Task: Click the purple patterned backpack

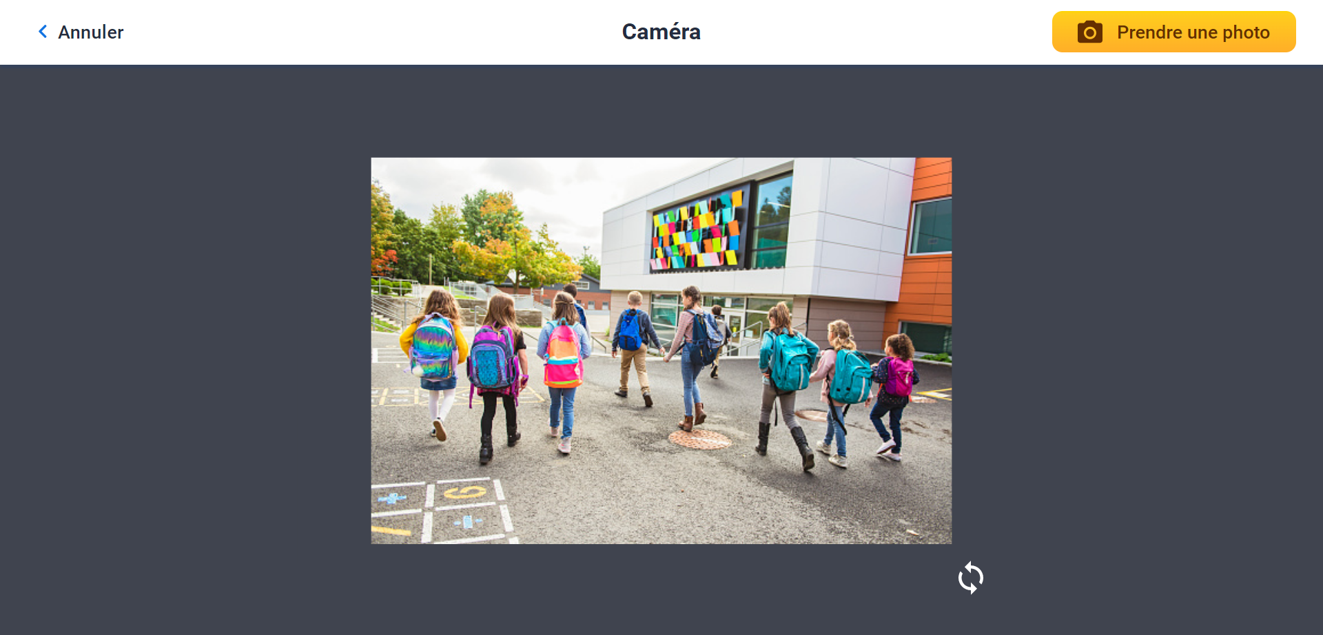Action: pyautogui.click(x=493, y=358)
